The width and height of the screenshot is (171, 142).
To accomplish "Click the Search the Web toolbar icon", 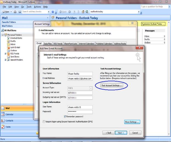I will [x=87, y=12].
